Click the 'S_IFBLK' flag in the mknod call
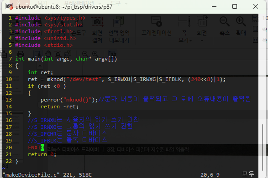The width and height of the screenshot is (268, 178). point(170,80)
